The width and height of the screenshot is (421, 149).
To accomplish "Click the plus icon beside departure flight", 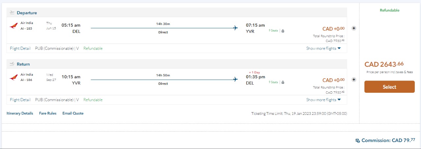I will (354, 28).
